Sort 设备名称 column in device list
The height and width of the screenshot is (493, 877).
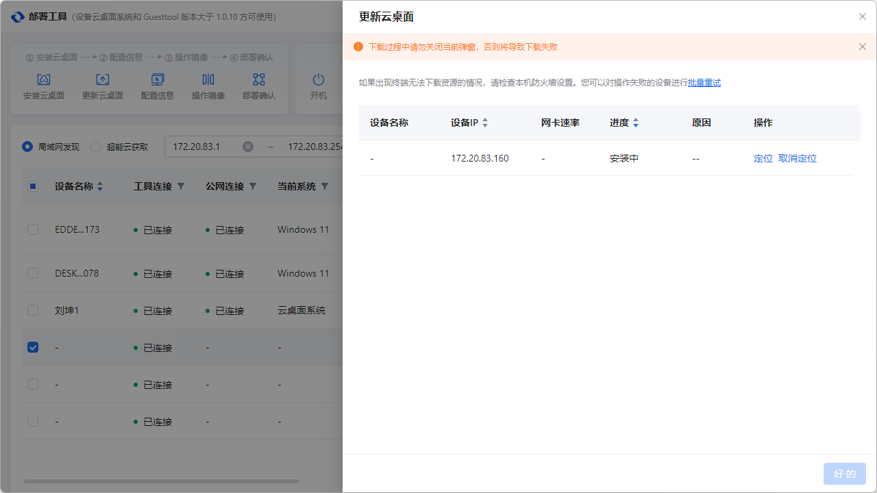pyautogui.click(x=100, y=186)
